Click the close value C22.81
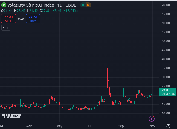Image resolution: width=177 pixels, height=129 pixels. point(45,11)
